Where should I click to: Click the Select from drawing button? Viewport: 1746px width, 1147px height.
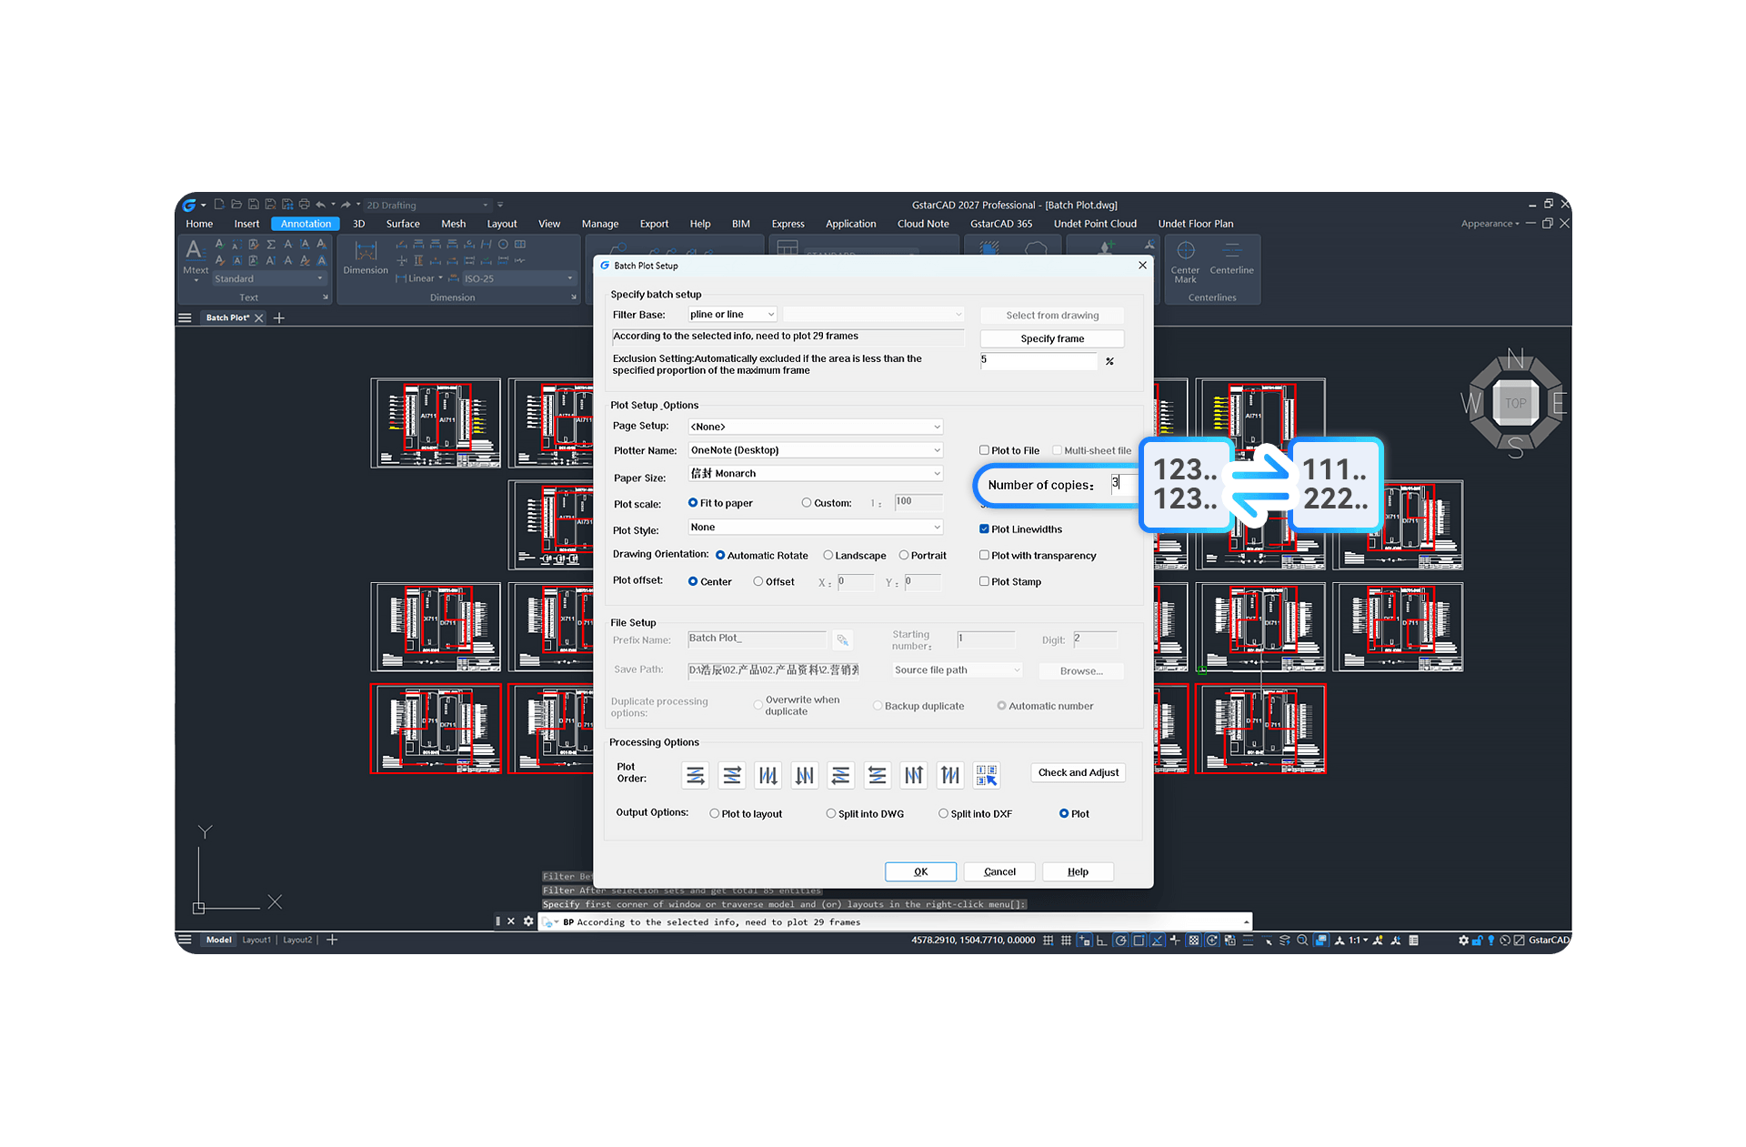click(x=1052, y=316)
